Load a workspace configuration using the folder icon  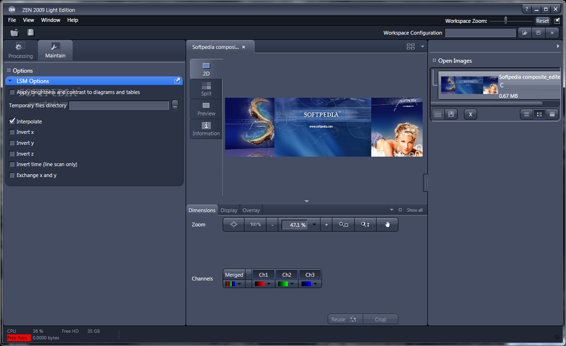tap(525, 33)
